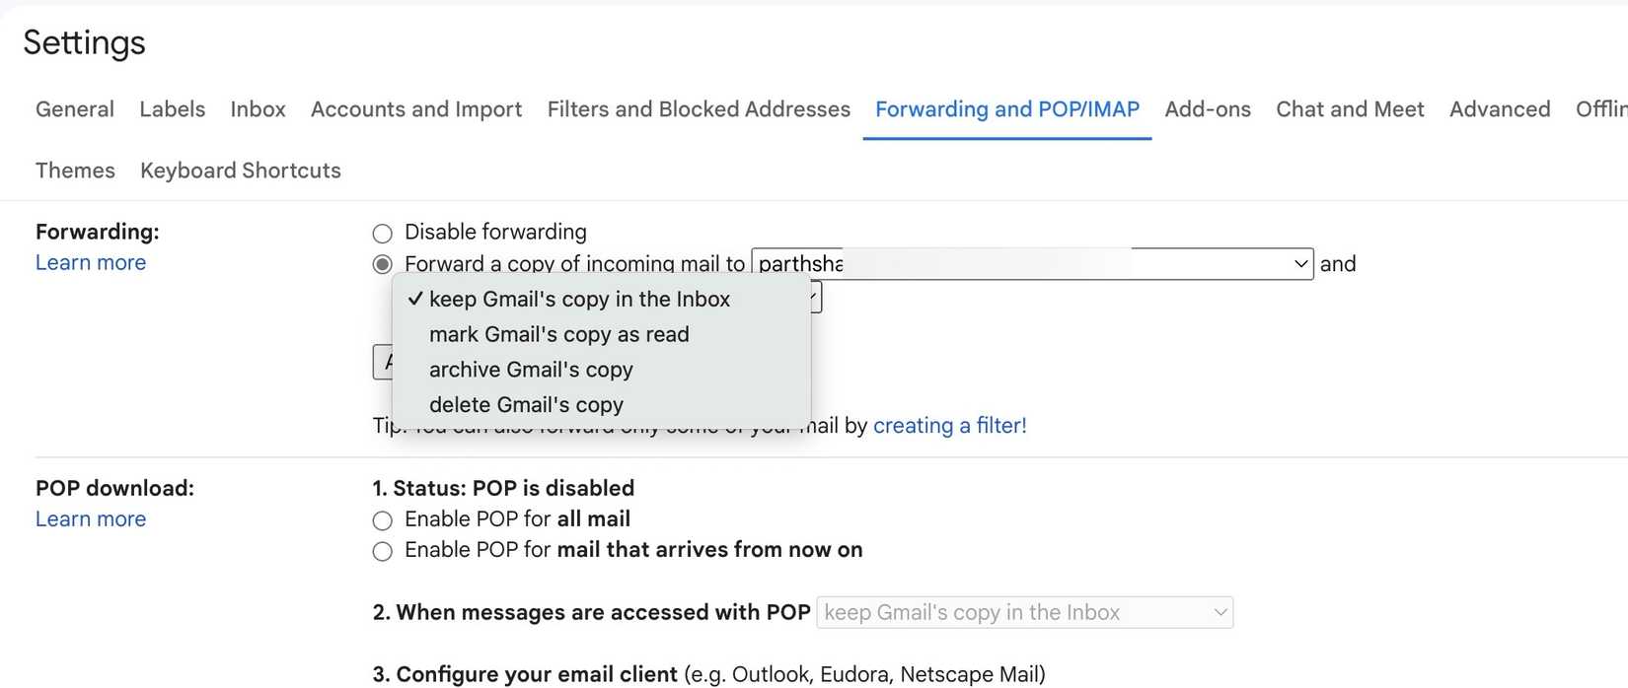The height and width of the screenshot is (688, 1628).
Task: Enable POP for mail arriving from now on
Action: click(x=383, y=551)
